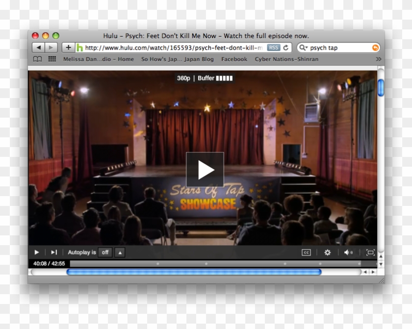Click the orange snapback icon in search field
Image resolution: width=412 pixels, height=329 pixels.
click(375, 48)
